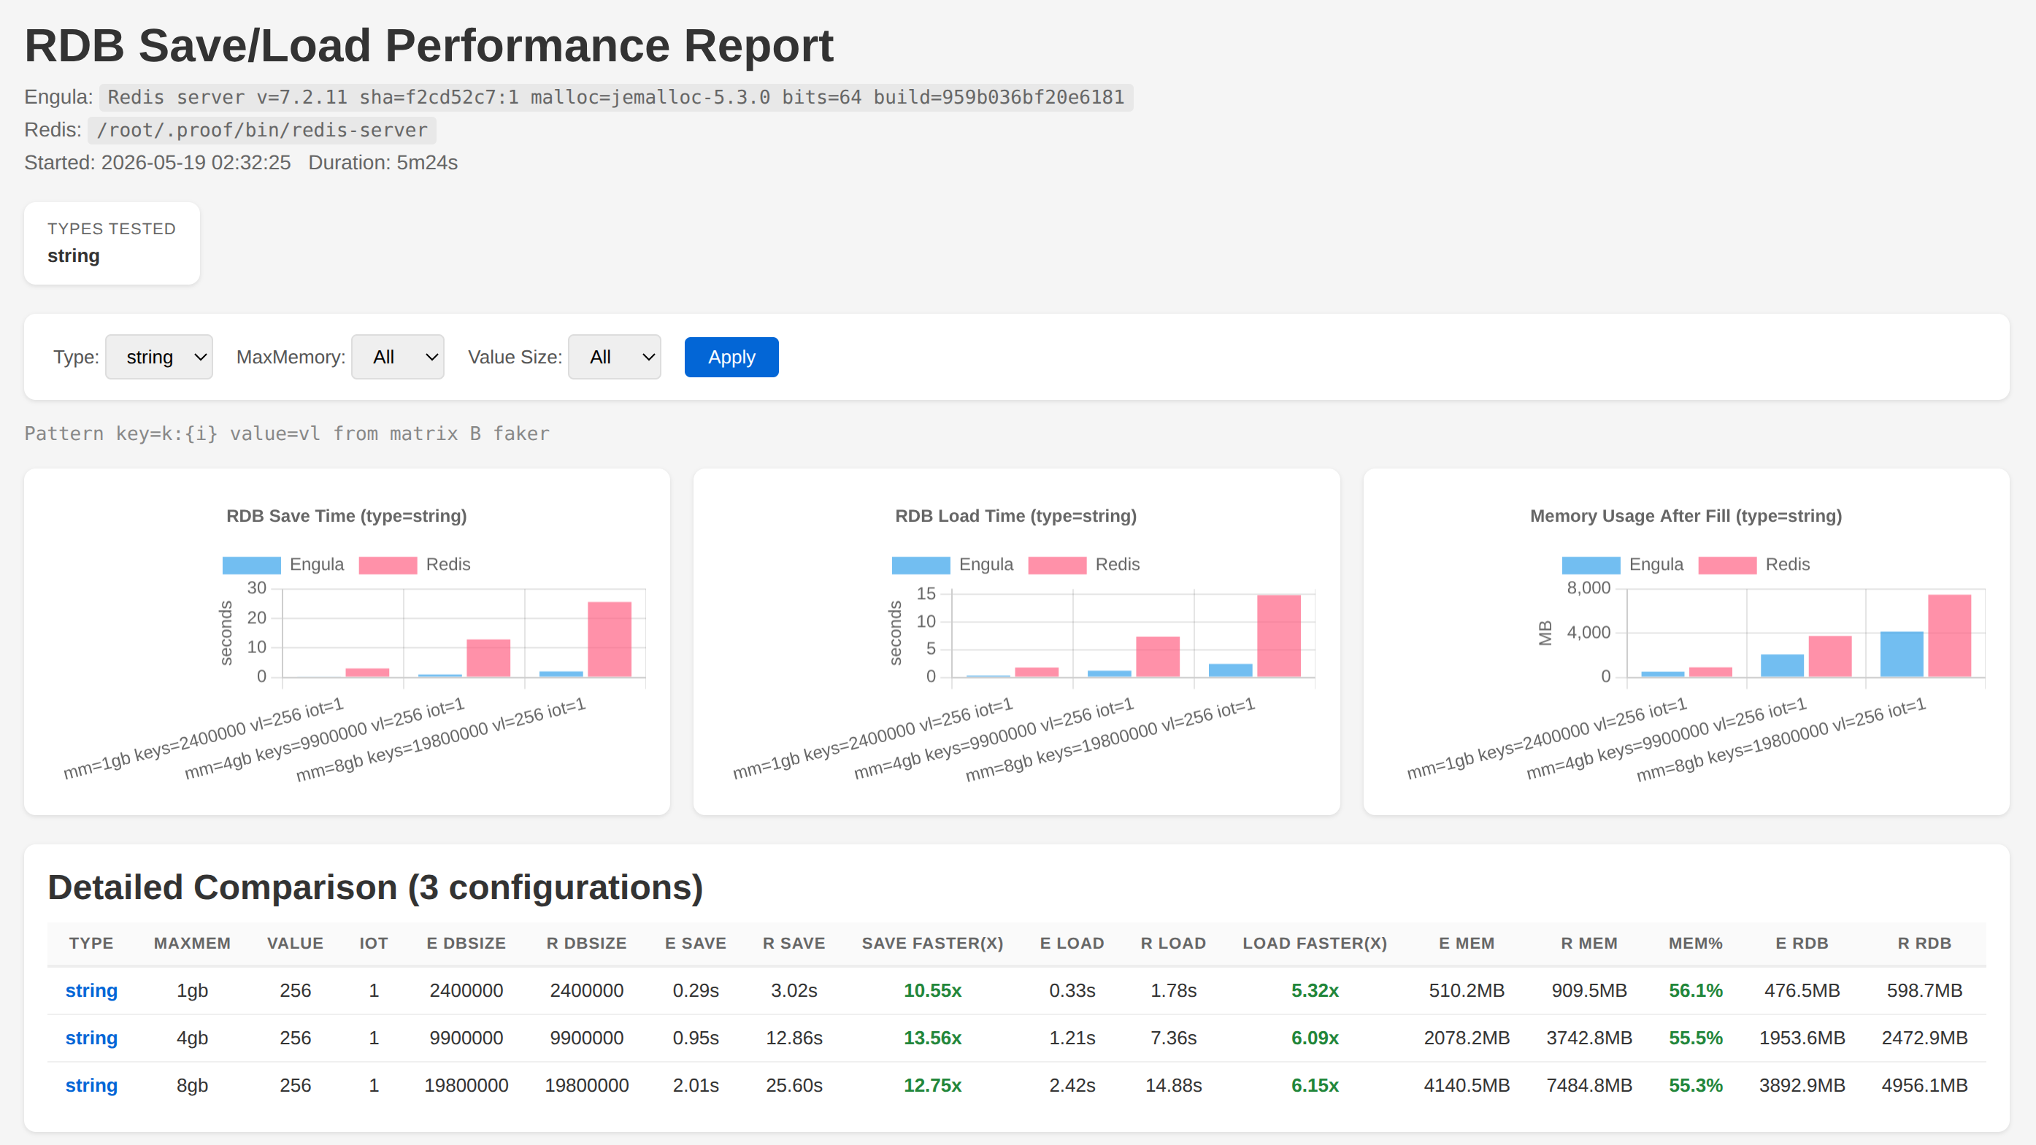This screenshot has width=2036, height=1145.
Task: Click the 13.56x save speedup value
Action: coord(933,1038)
